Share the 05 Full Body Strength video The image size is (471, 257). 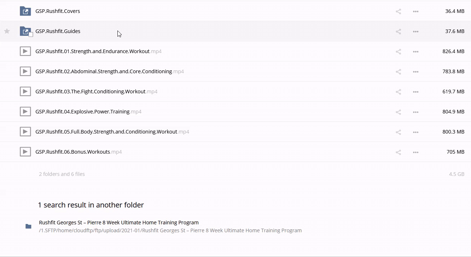[x=398, y=132]
